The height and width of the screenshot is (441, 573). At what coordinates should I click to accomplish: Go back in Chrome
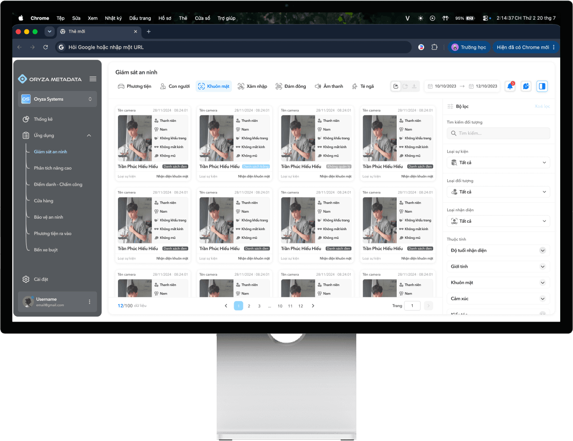19,47
